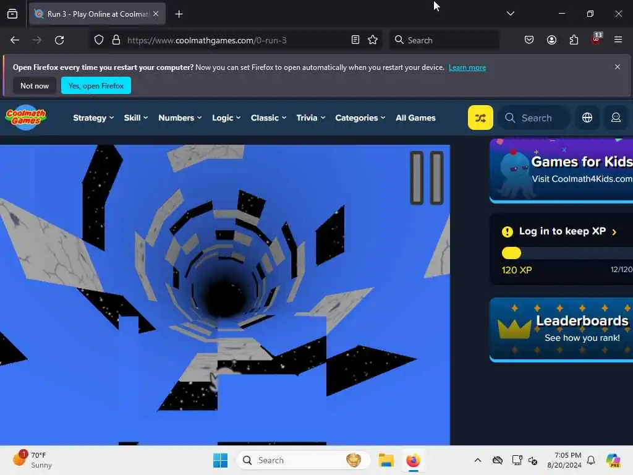The width and height of the screenshot is (633, 475).
Task: Open the All Games page
Action: pyautogui.click(x=415, y=118)
